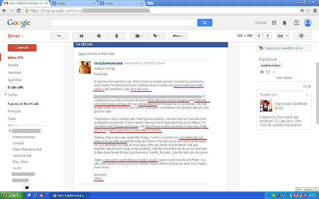Click the Google+ share box icon
Image resolution: width=319 pixels, height=199 pixels.
(x=297, y=23)
